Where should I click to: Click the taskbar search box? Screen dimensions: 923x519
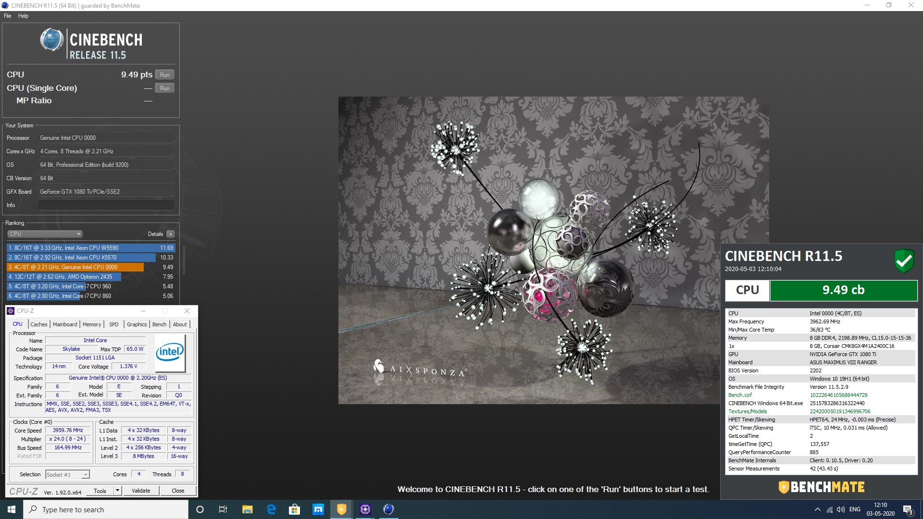tap(106, 509)
